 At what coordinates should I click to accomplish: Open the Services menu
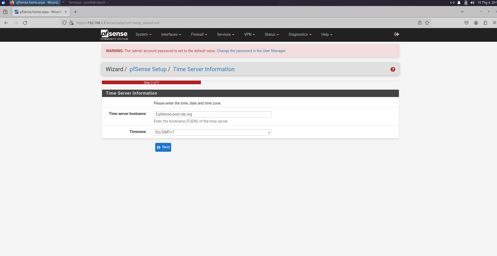225,34
